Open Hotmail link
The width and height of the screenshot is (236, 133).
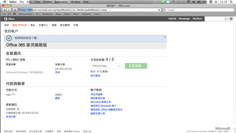[172, 19]
